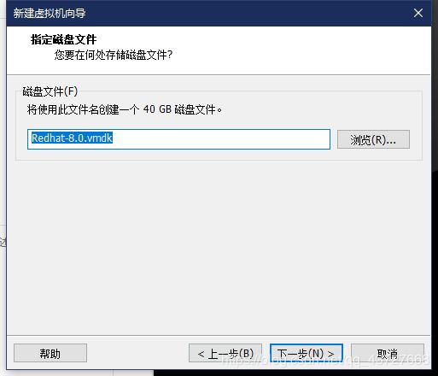Click the disk file name input field
The height and width of the screenshot is (376, 438).
178,139
